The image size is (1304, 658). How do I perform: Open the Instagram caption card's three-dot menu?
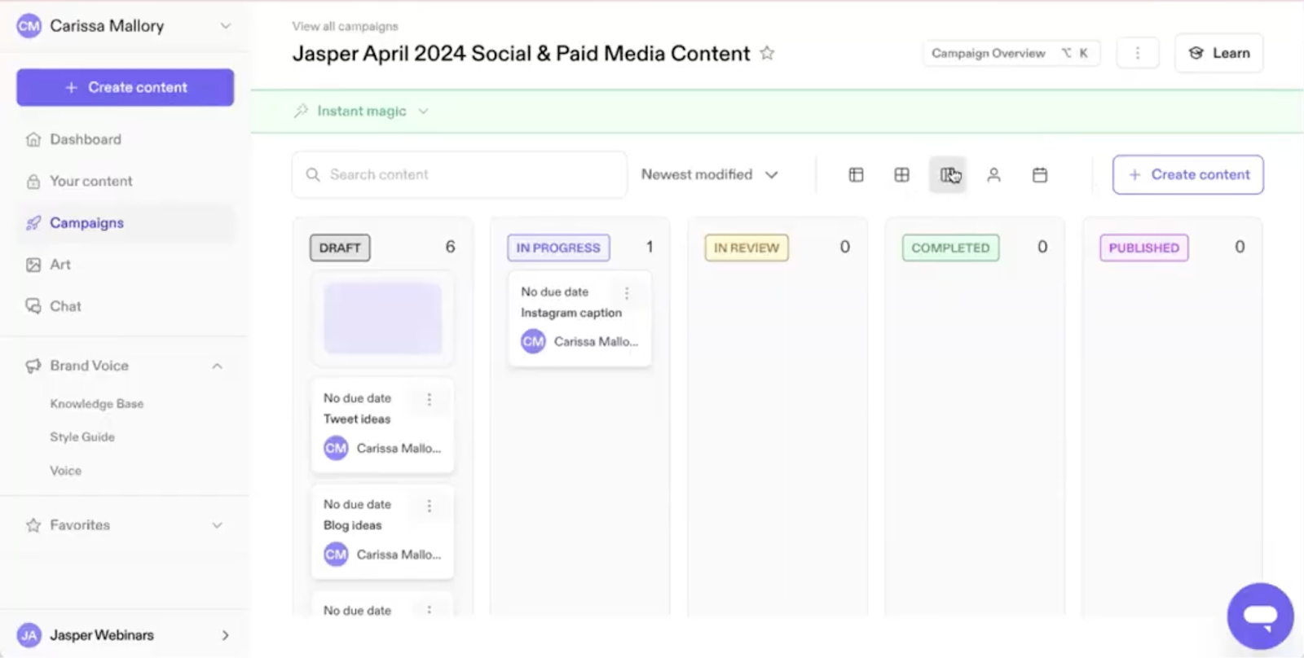coord(627,292)
